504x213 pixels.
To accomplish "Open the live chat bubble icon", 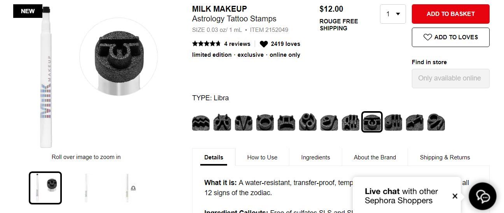I will click(483, 196).
